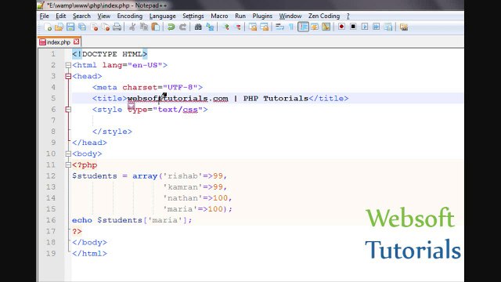Open the Run menu
501x282 pixels.
240,16
